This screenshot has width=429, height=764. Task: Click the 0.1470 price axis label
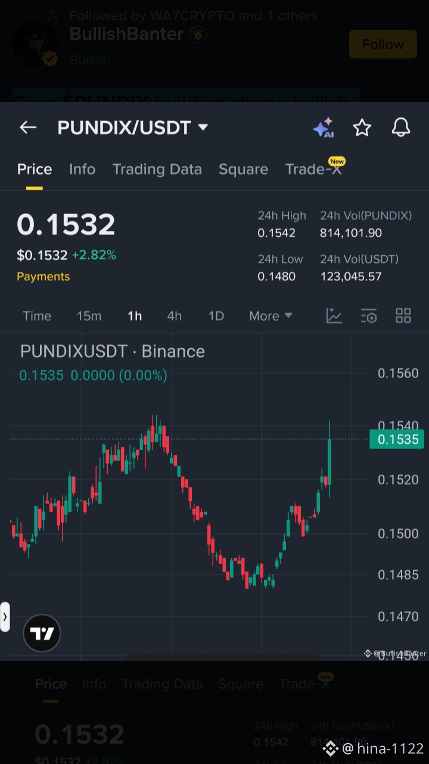coord(398,617)
